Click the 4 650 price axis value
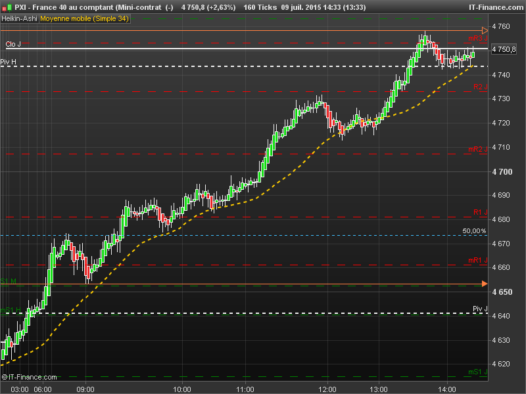The image size is (526, 394). [x=502, y=292]
